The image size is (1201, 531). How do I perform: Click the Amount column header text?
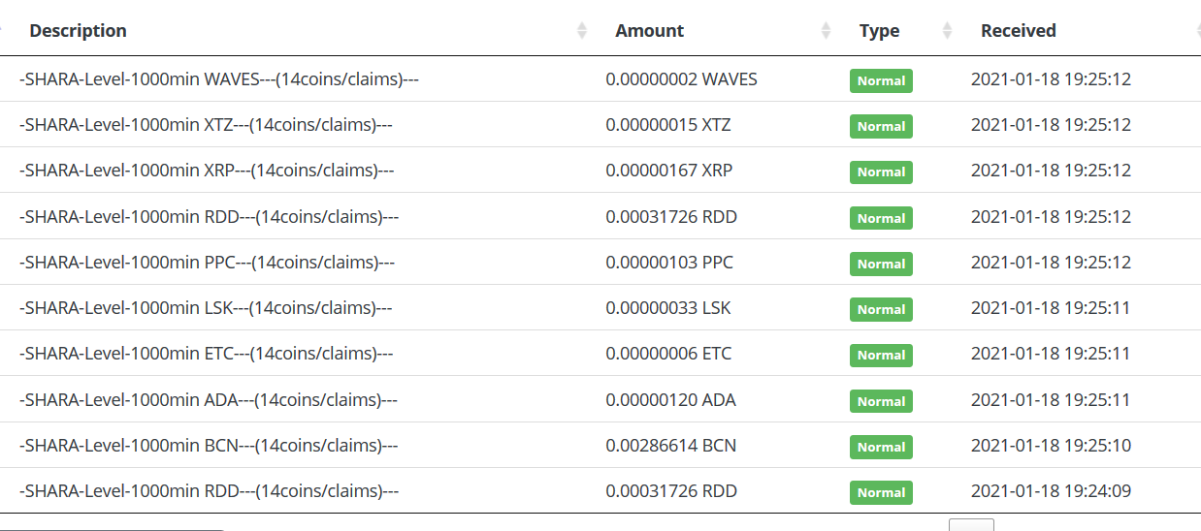click(649, 31)
